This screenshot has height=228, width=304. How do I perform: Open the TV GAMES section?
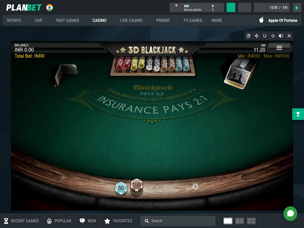click(x=193, y=21)
